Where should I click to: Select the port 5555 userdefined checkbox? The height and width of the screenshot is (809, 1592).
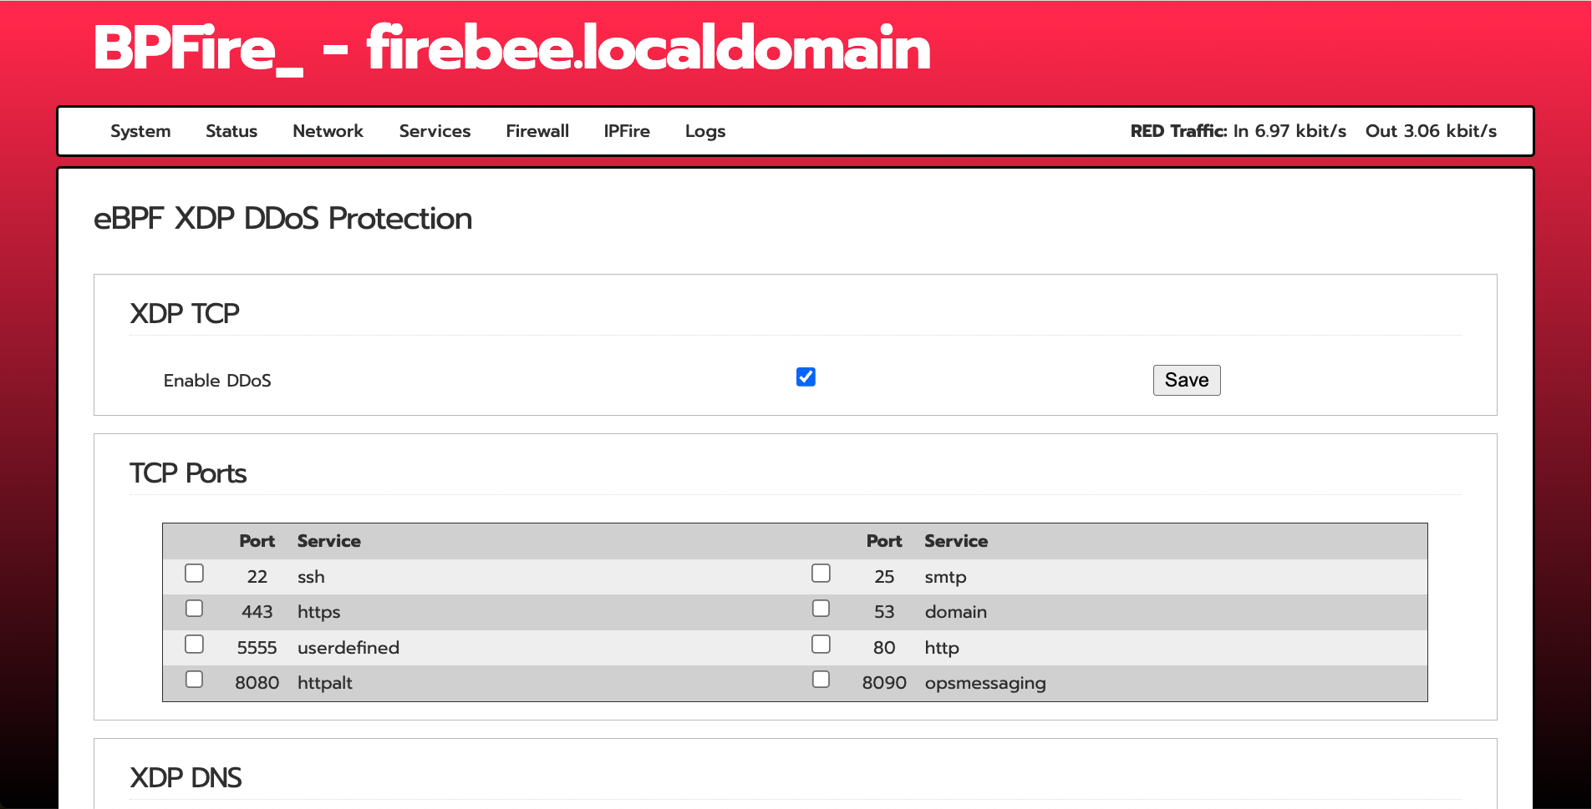click(195, 645)
